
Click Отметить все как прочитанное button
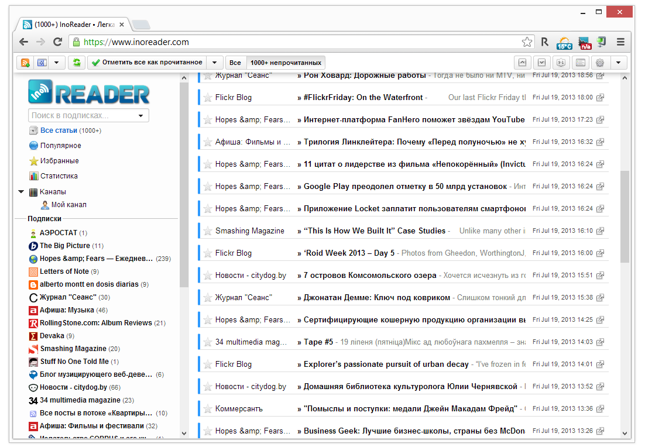[x=147, y=63]
